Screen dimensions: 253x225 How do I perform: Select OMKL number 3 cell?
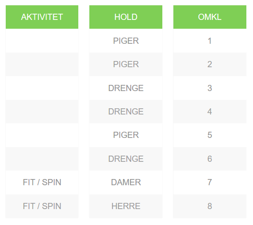210,88
